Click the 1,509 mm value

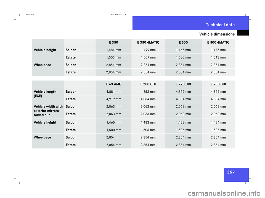coord(148,57)
